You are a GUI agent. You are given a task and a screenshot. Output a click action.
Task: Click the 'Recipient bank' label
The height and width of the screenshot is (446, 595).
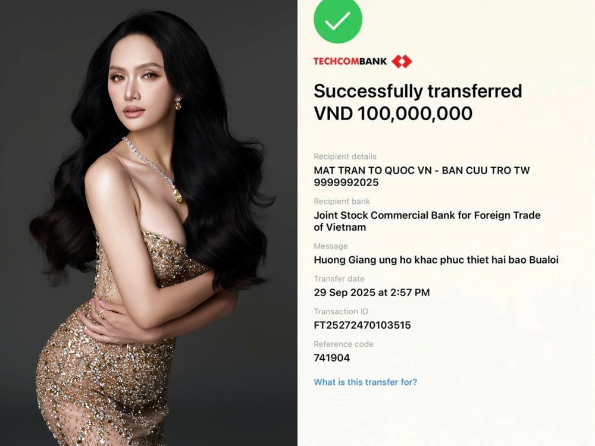click(x=342, y=201)
